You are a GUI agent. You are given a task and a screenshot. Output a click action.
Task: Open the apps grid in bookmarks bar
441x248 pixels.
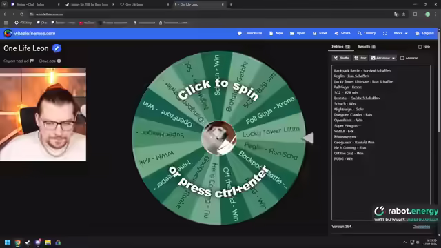(x=6, y=23)
